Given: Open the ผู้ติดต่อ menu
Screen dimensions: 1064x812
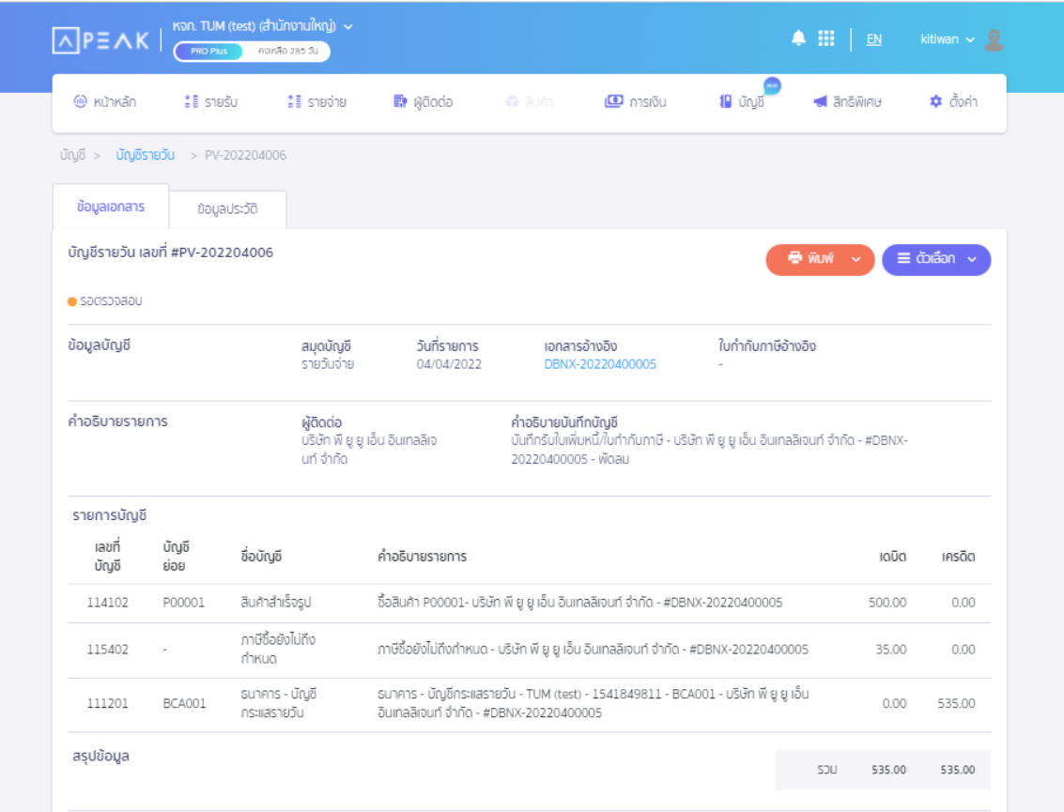Looking at the screenshot, I should pyautogui.click(x=423, y=101).
